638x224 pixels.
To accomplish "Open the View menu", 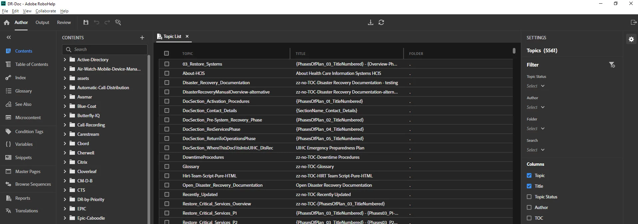I will point(27,11).
